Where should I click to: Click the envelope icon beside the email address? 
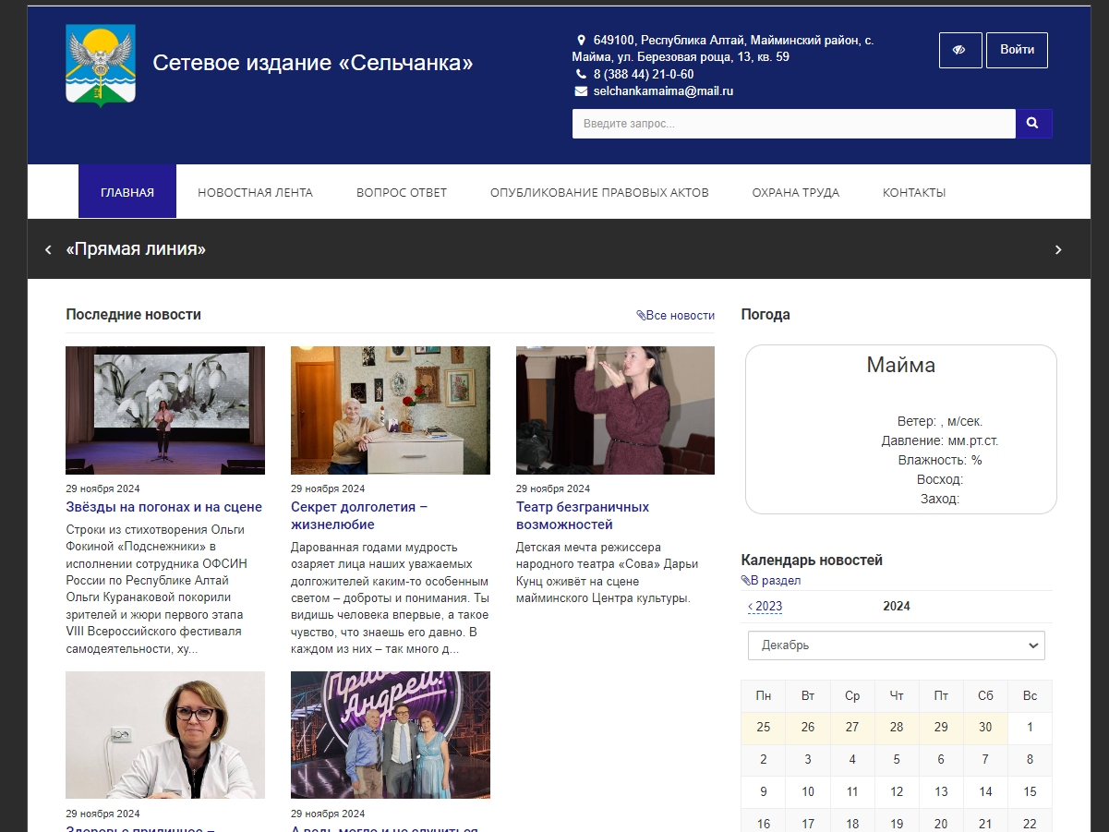tap(581, 91)
